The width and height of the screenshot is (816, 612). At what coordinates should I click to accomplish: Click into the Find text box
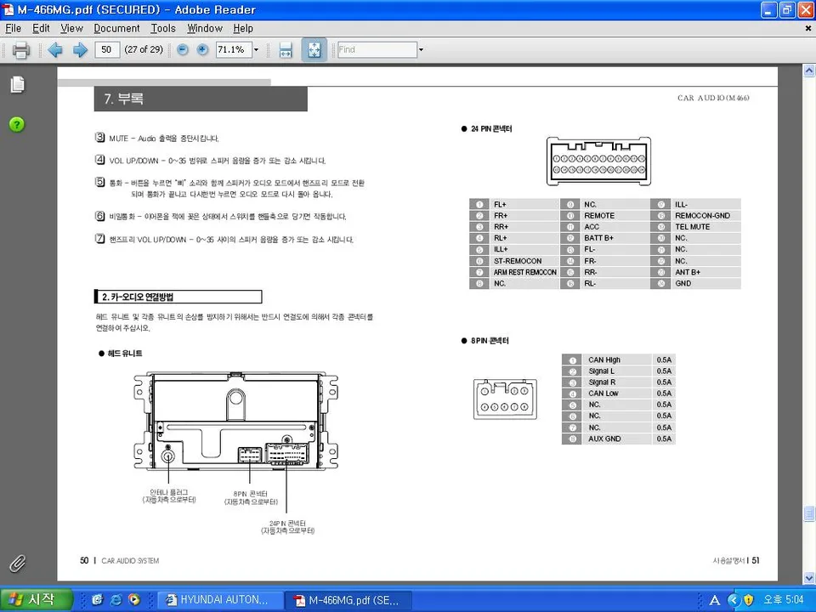click(x=377, y=50)
